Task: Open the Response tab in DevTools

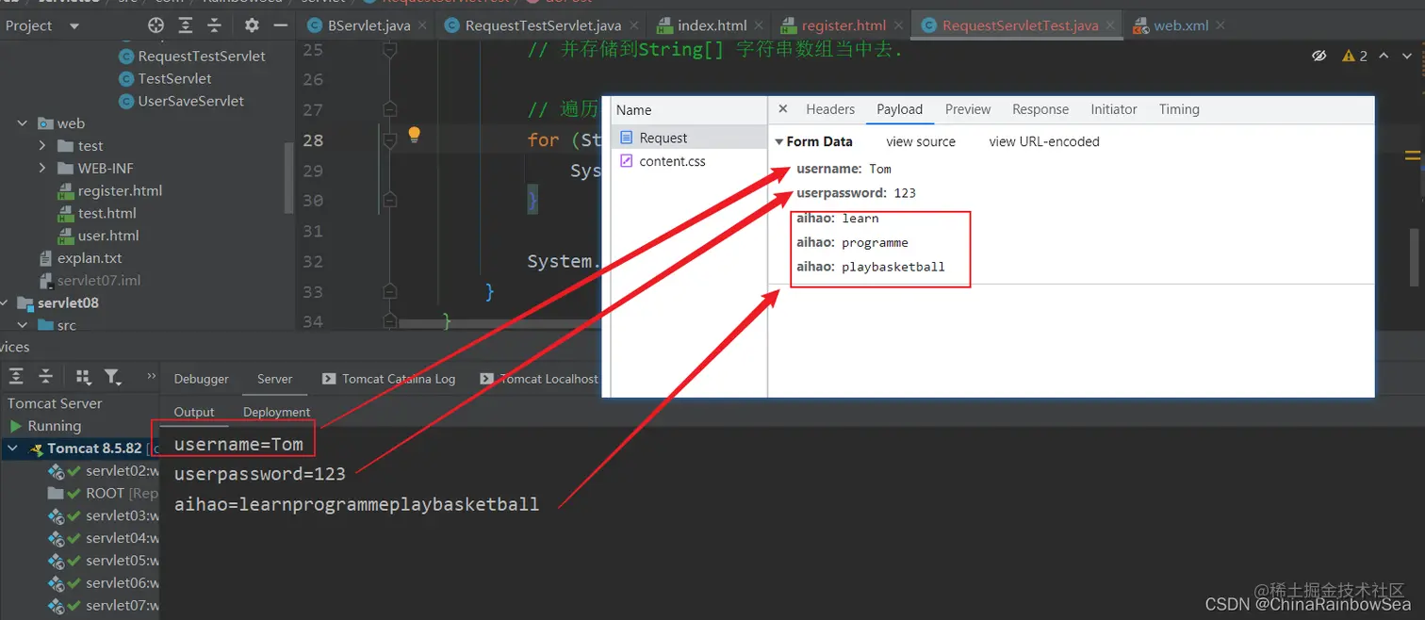Action: pyautogui.click(x=1040, y=109)
